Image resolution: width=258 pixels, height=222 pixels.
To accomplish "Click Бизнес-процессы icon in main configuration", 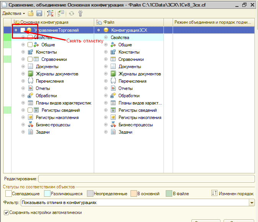I will coord(31,124).
